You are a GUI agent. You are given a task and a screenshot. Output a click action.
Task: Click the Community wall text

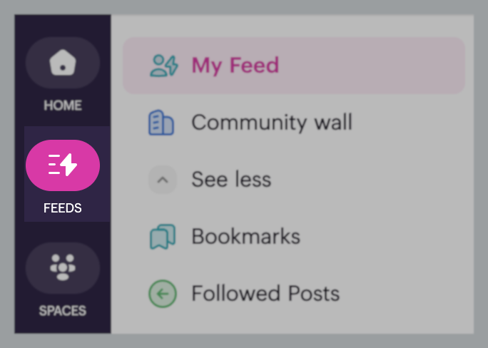272,123
